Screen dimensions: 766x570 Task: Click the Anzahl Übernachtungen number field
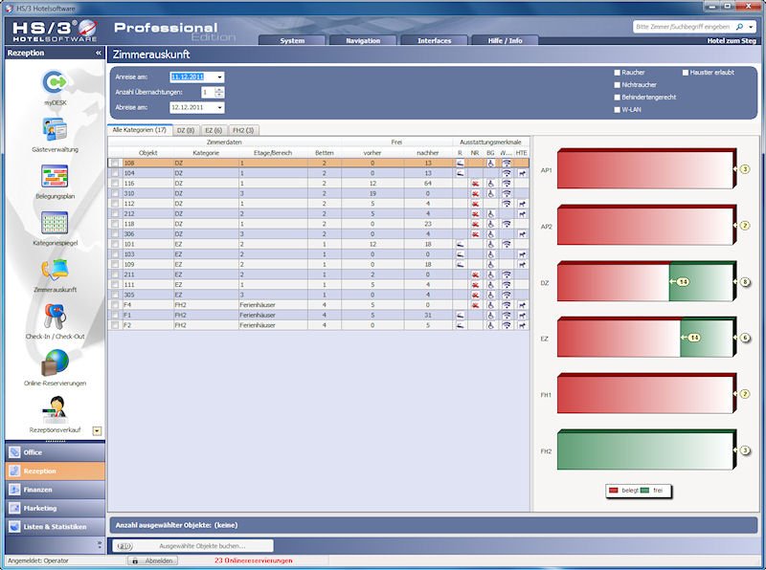(x=208, y=92)
